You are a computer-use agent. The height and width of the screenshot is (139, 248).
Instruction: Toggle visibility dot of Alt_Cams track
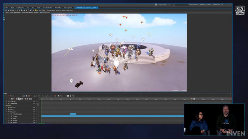coord(8,108)
